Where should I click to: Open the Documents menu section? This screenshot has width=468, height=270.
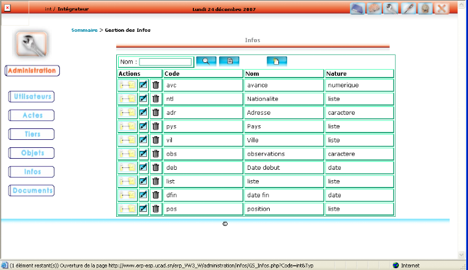(31, 191)
